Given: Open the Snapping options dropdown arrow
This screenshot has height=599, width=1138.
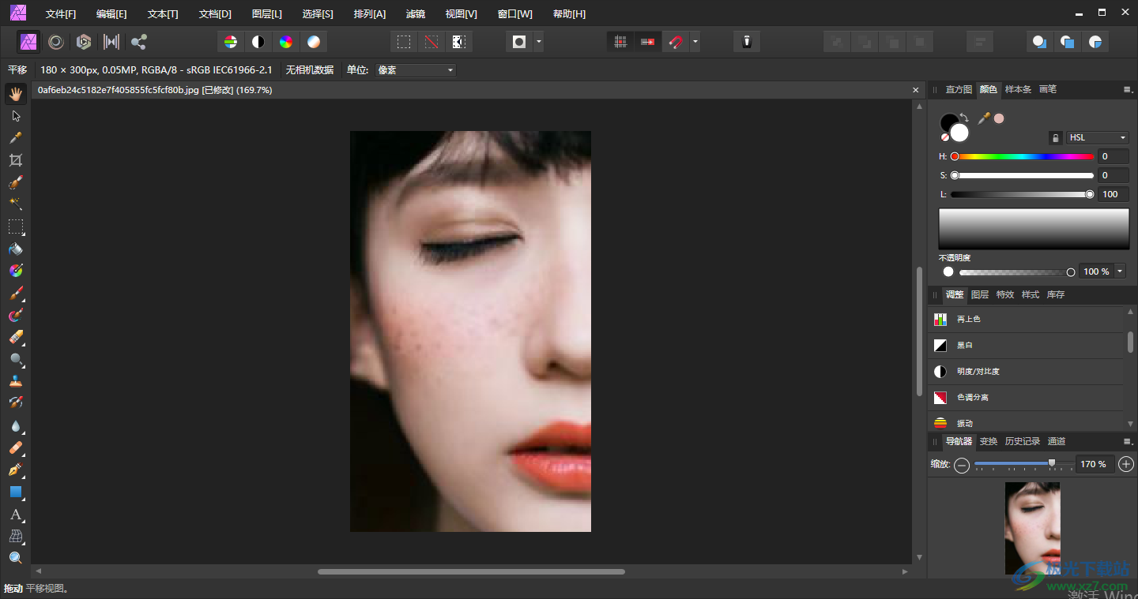Looking at the screenshot, I should pos(695,42).
